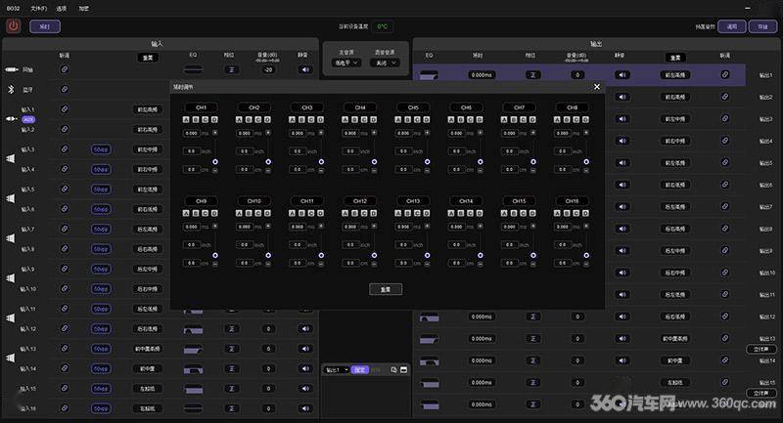Screen dimensions: 783x423
Task: Open the mixing source dropdown
Action: click(x=385, y=63)
